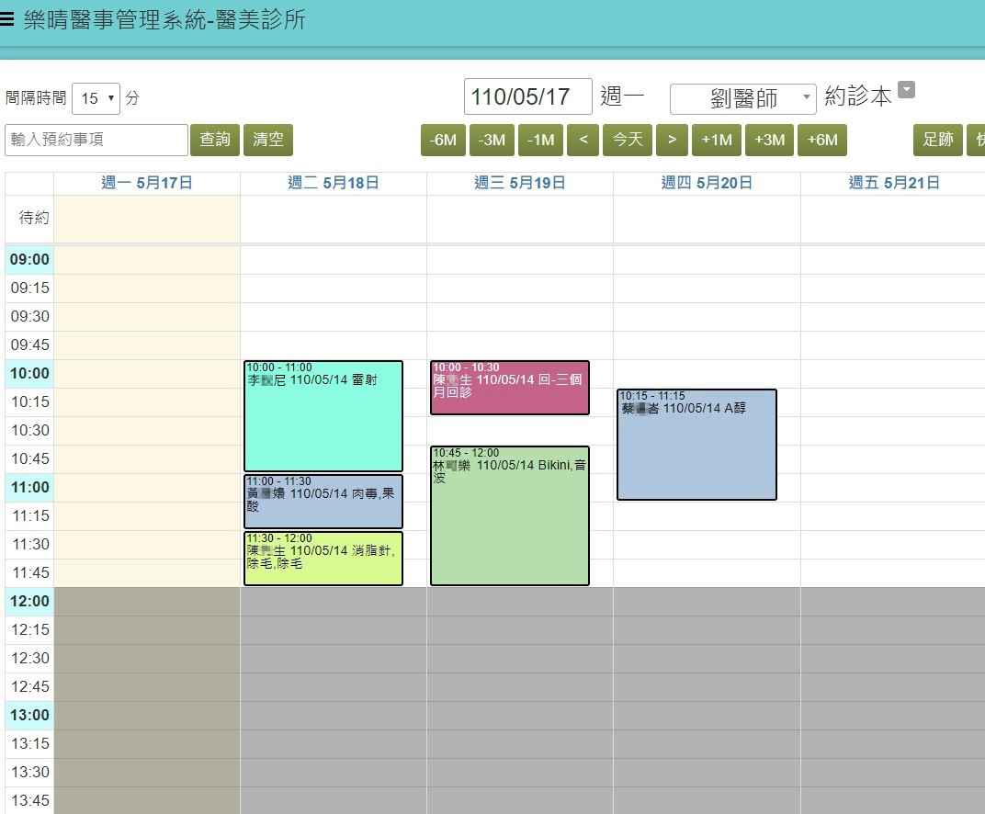Click the 今天 today button
This screenshot has width=985, height=814.
click(628, 140)
